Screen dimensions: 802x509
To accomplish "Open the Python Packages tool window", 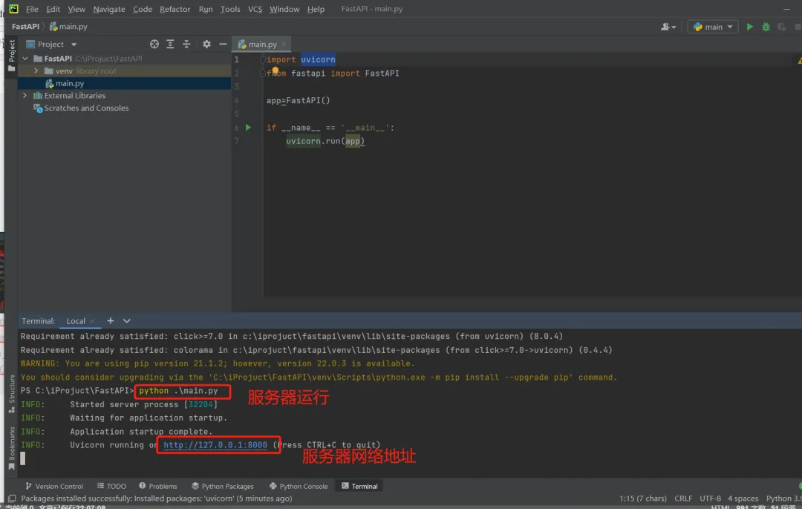I will pos(223,486).
